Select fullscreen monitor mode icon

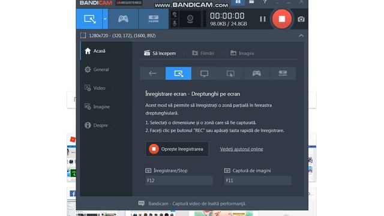pos(205,73)
